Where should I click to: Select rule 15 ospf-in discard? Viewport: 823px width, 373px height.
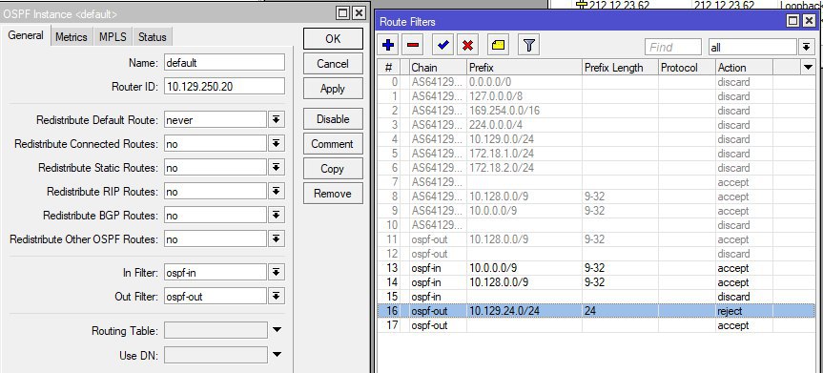[x=596, y=297]
